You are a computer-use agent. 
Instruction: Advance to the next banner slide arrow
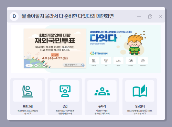pyautogui.click(x=40, y=66)
